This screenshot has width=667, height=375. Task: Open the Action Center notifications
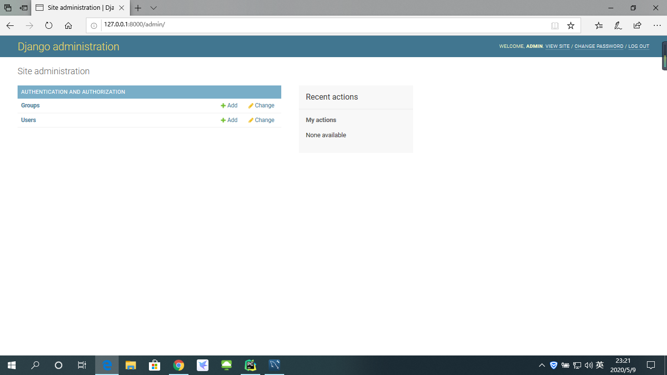651,365
